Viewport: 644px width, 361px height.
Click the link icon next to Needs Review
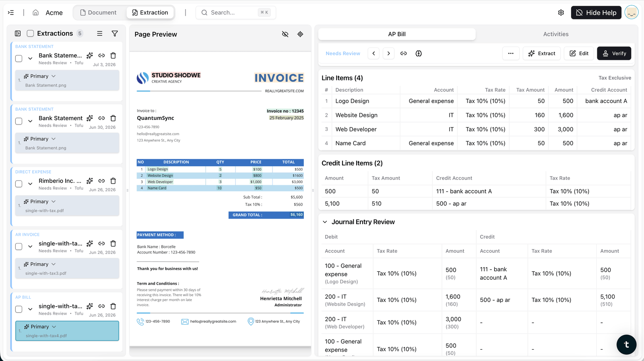pyautogui.click(x=403, y=53)
